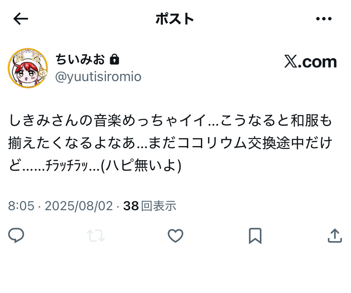Open the ちいみお profile avatar

click(28, 68)
